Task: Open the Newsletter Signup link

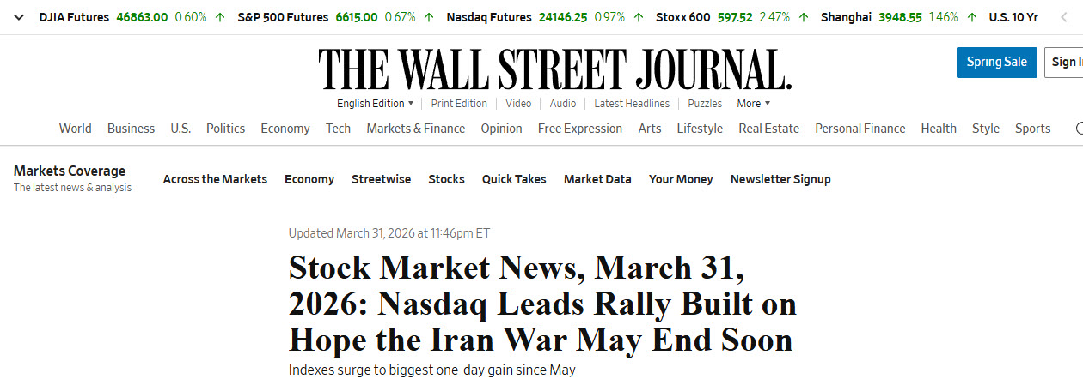Action: pyautogui.click(x=780, y=179)
